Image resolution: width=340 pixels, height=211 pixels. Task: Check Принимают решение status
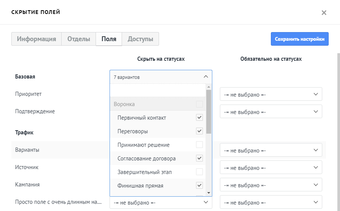tap(199, 145)
